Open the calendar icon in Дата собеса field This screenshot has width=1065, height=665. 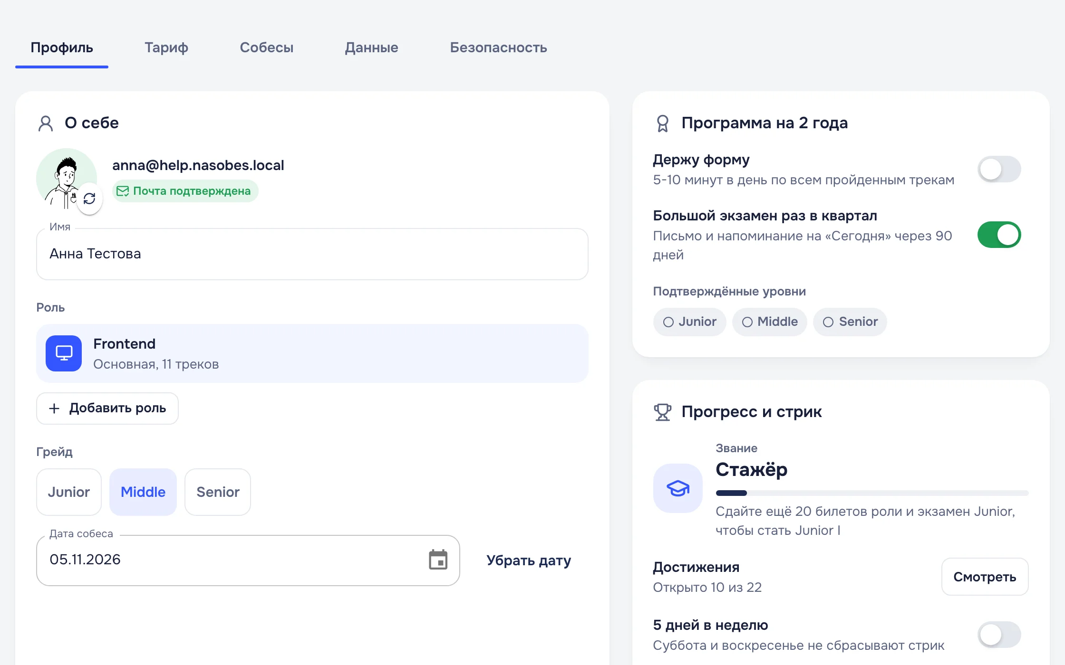(x=438, y=560)
